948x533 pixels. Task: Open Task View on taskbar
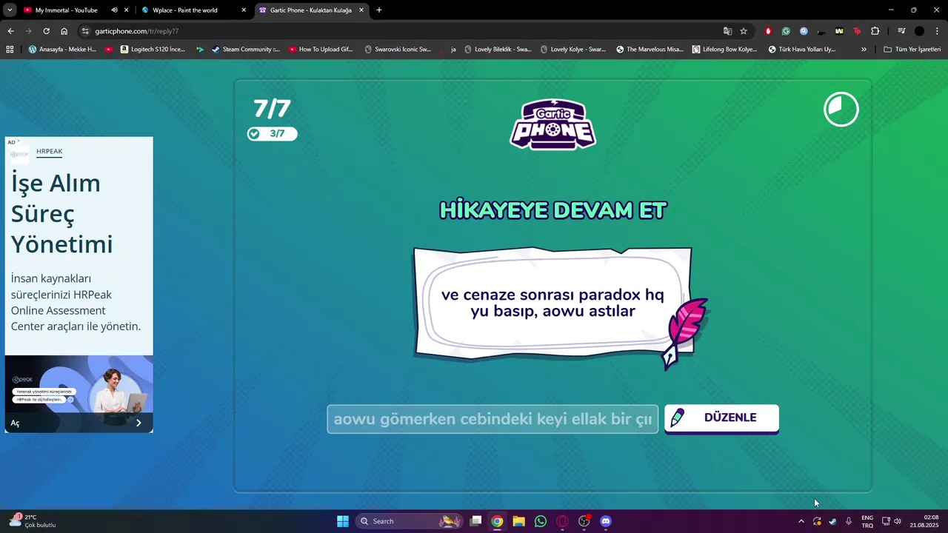(476, 521)
